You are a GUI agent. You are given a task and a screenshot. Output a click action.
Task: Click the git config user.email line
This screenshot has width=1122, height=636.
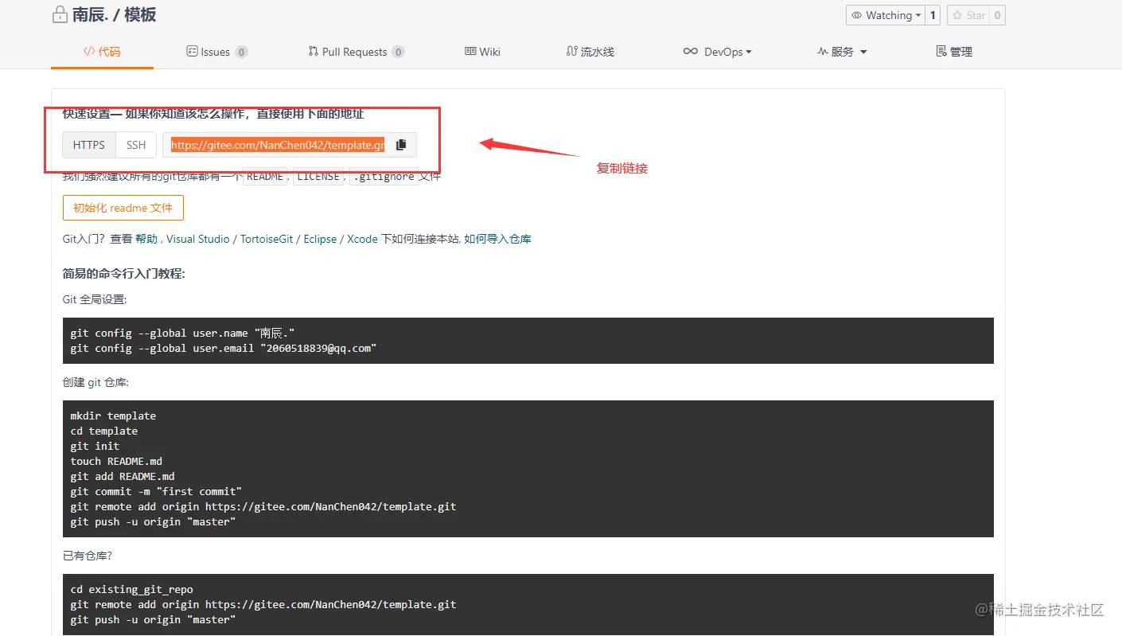tap(223, 348)
